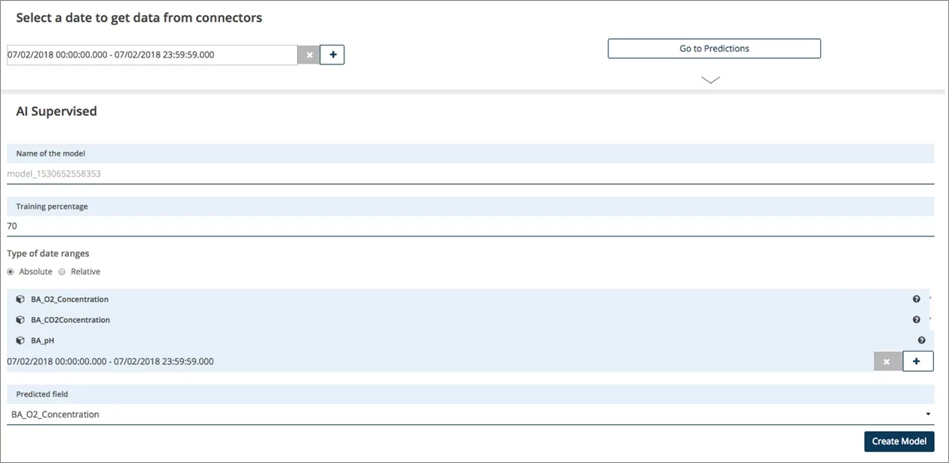Open help for the BA_CO2Concentration row
The height and width of the screenshot is (463, 949).
click(x=916, y=320)
